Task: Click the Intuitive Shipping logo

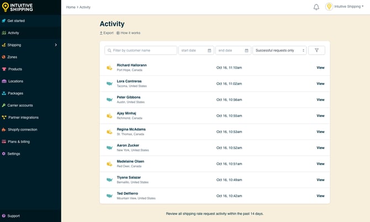Action: click(18, 7)
